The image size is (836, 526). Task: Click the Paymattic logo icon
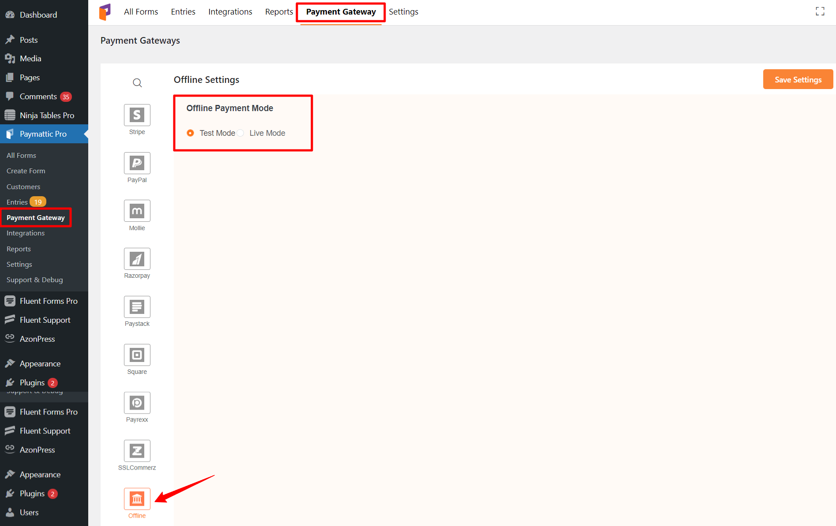click(x=105, y=12)
